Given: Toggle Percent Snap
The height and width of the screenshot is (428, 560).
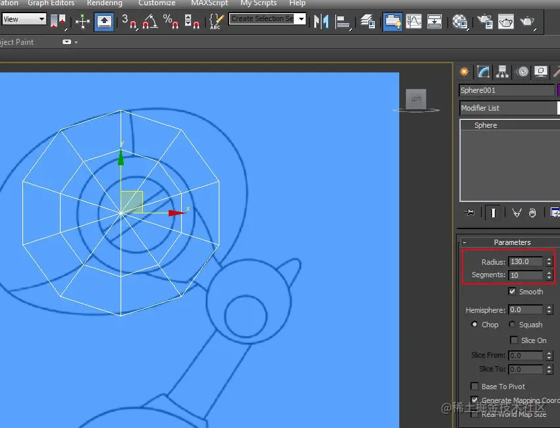Looking at the screenshot, I should click(171, 21).
